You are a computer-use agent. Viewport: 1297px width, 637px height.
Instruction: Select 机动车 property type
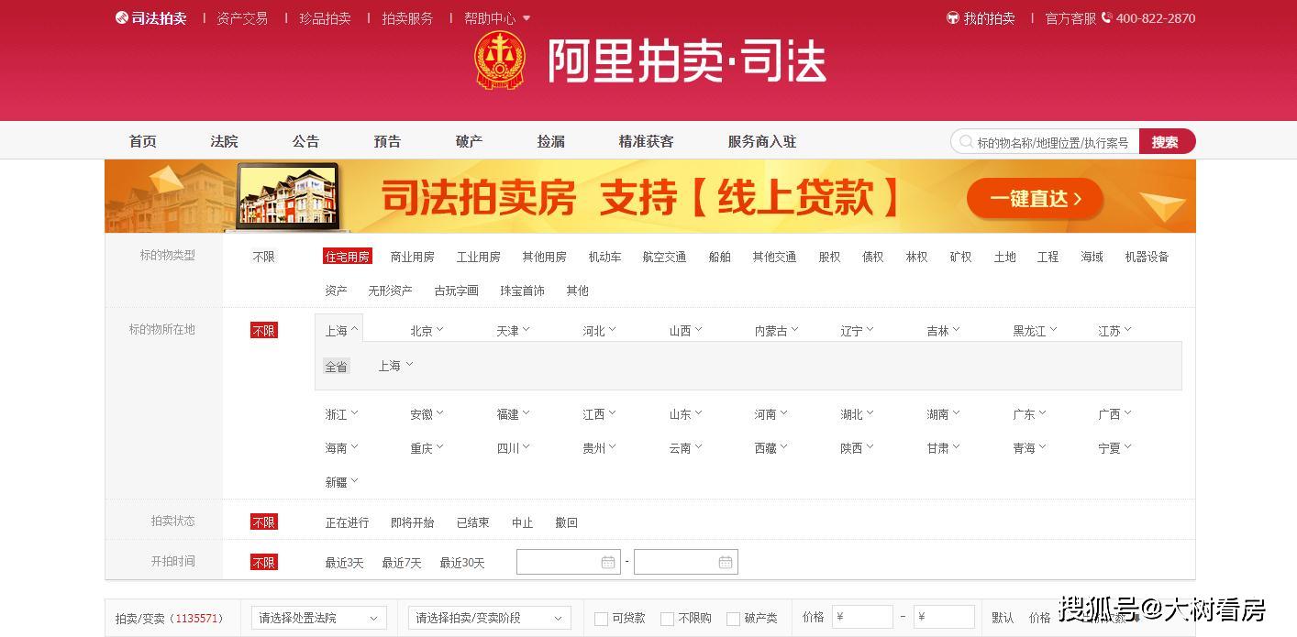point(605,257)
